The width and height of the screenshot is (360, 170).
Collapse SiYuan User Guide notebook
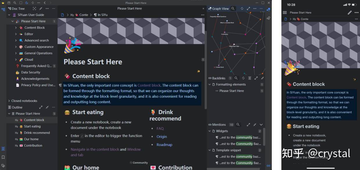(x=9, y=15)
